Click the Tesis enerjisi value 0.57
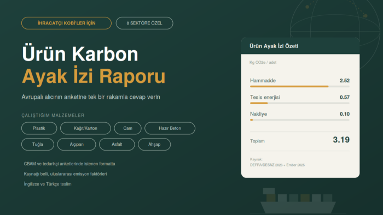383x215 pixels. pyautogui.click(x=344, y=97)
